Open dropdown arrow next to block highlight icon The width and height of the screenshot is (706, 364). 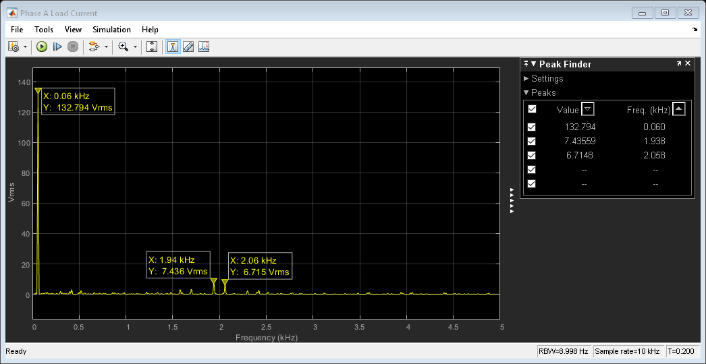pos(106,47)
